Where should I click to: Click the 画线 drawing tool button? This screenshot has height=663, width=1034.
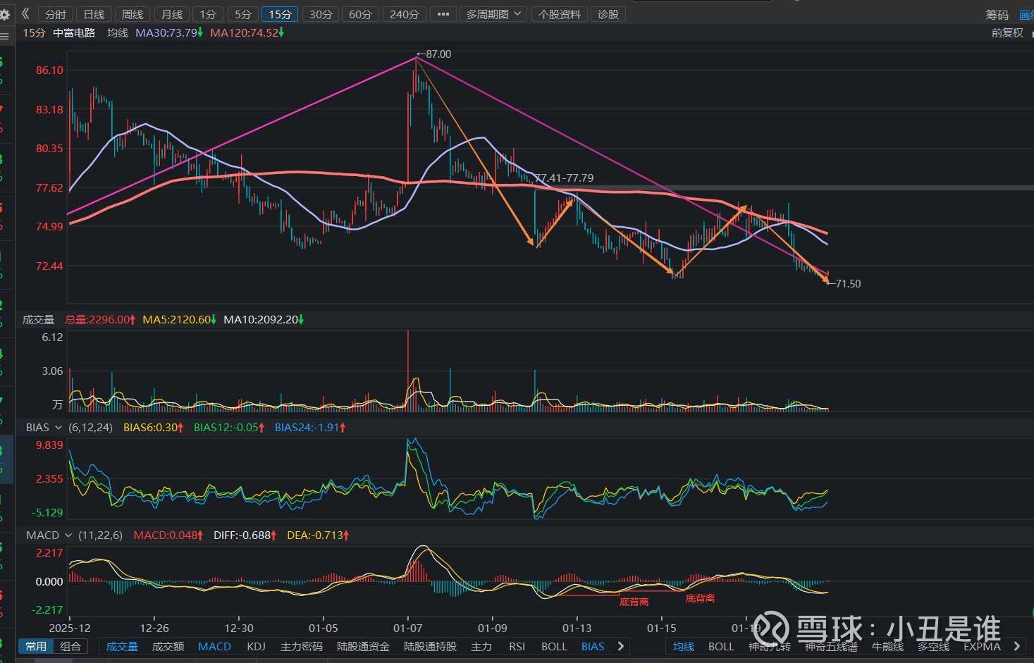tap(1026, 15)
